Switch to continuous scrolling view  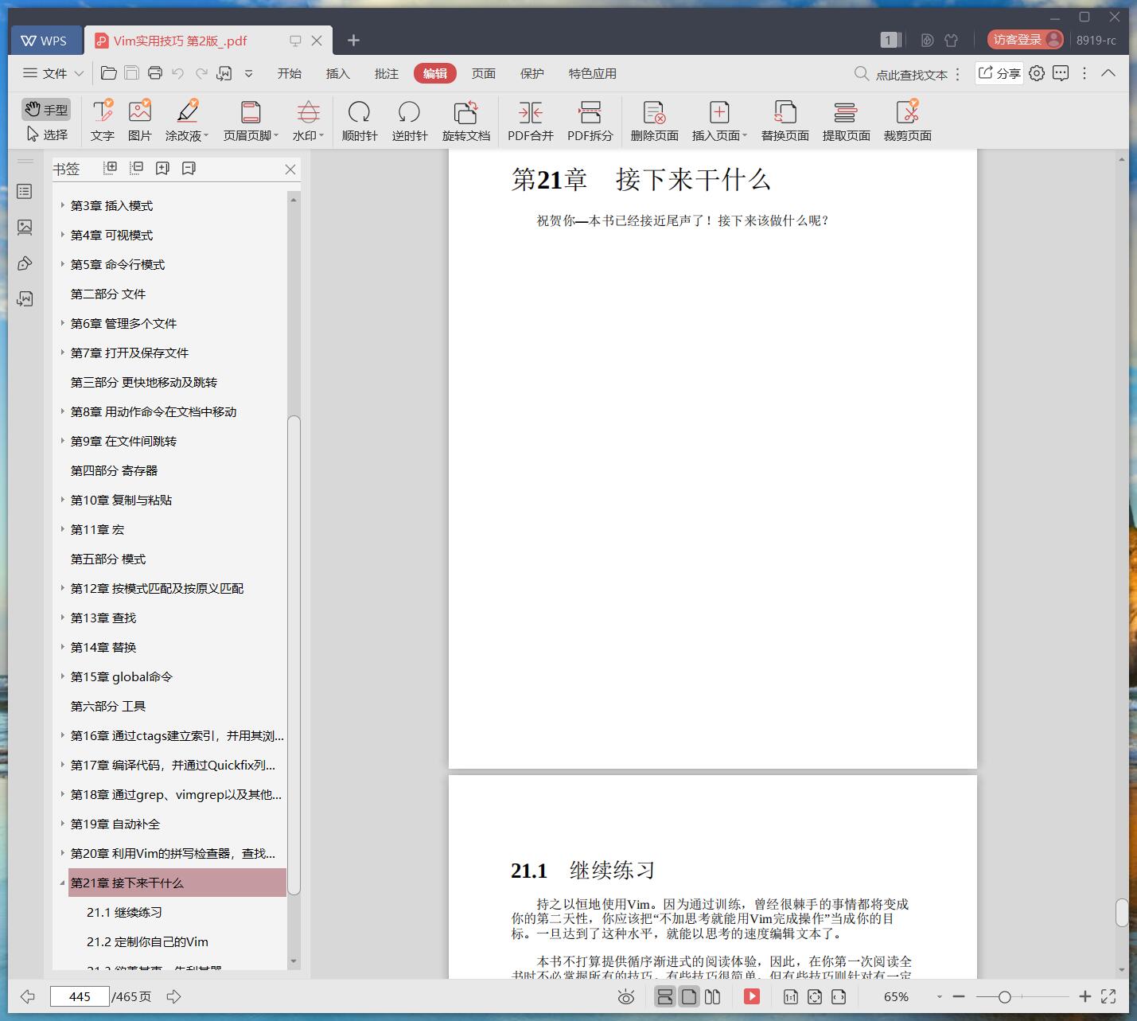click(x=664, y=996)
